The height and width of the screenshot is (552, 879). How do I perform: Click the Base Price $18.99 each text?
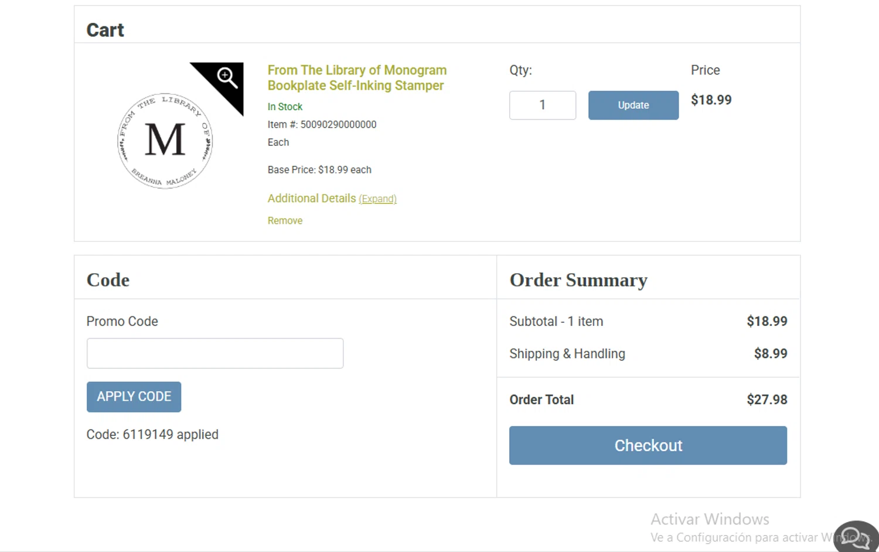tap(319, 170)
